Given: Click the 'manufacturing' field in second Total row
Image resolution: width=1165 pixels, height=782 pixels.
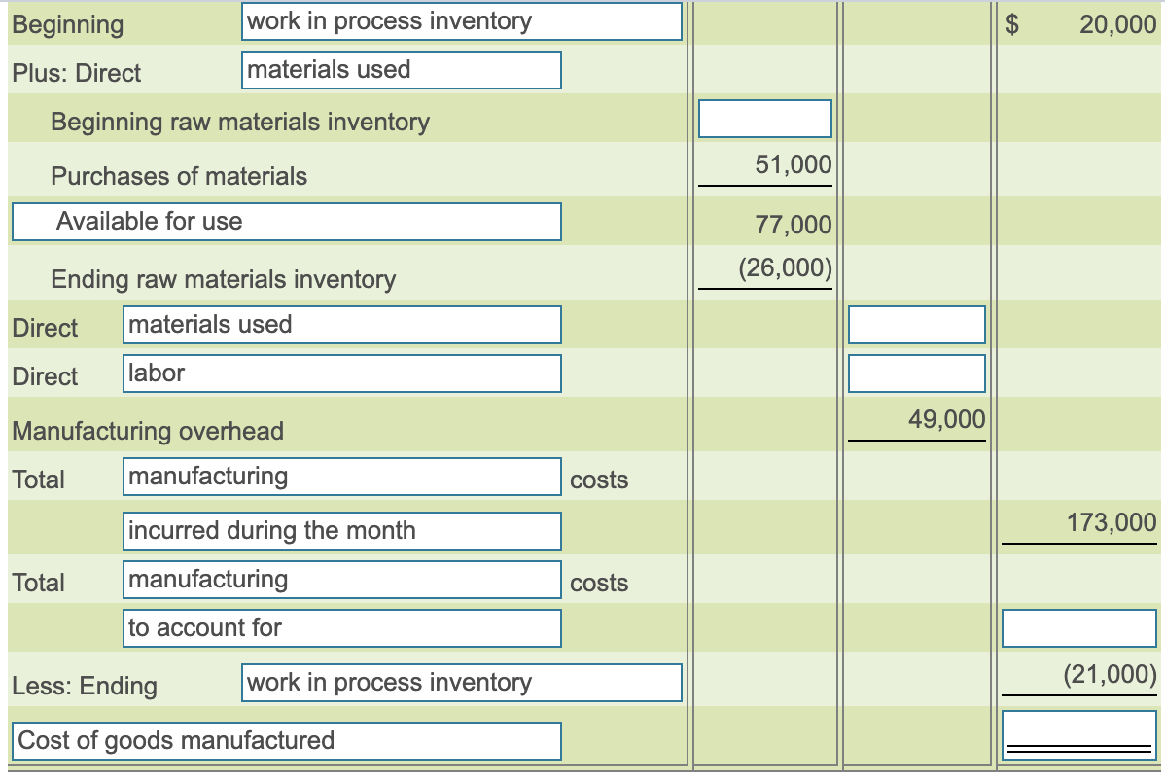Looking at the screenshot, I should [x=341, y=580].
